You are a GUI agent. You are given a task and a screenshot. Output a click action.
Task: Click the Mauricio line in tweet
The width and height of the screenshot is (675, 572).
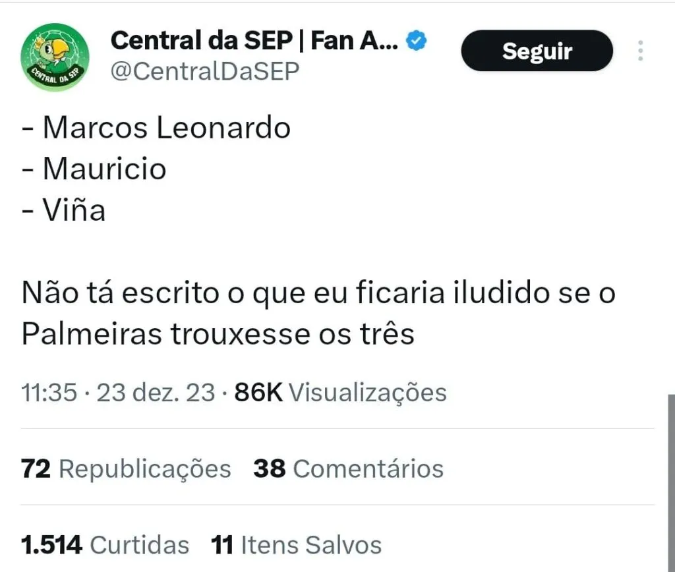pyautogui.click(x=94, y=169)
